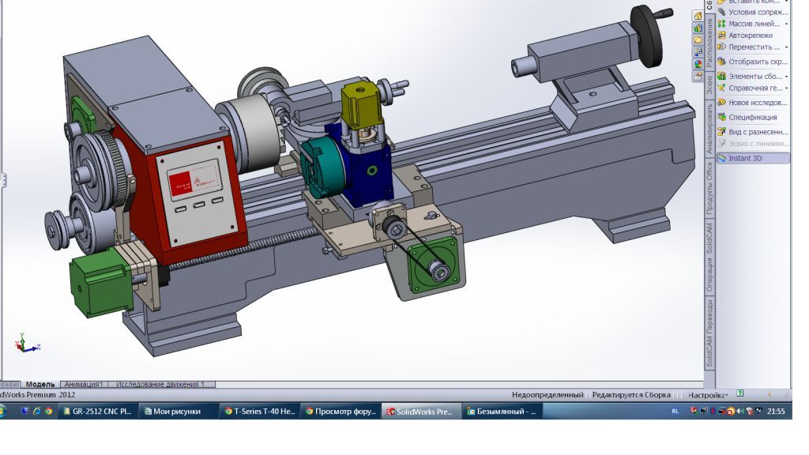Launch Internet Explorer from quick launch bar
The image size is (809, 455).
tap(37, 411)
